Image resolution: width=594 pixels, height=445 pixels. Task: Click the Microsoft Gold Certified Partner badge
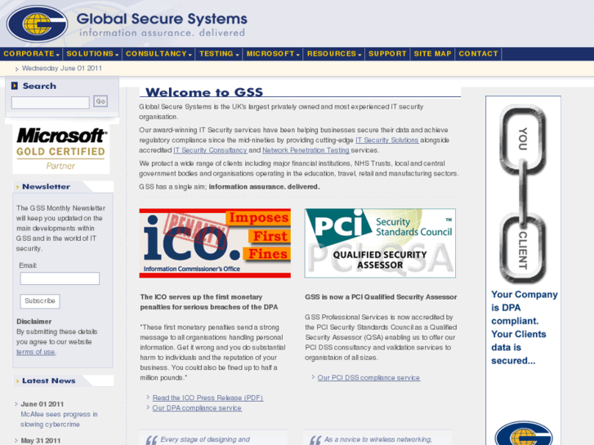61,149
